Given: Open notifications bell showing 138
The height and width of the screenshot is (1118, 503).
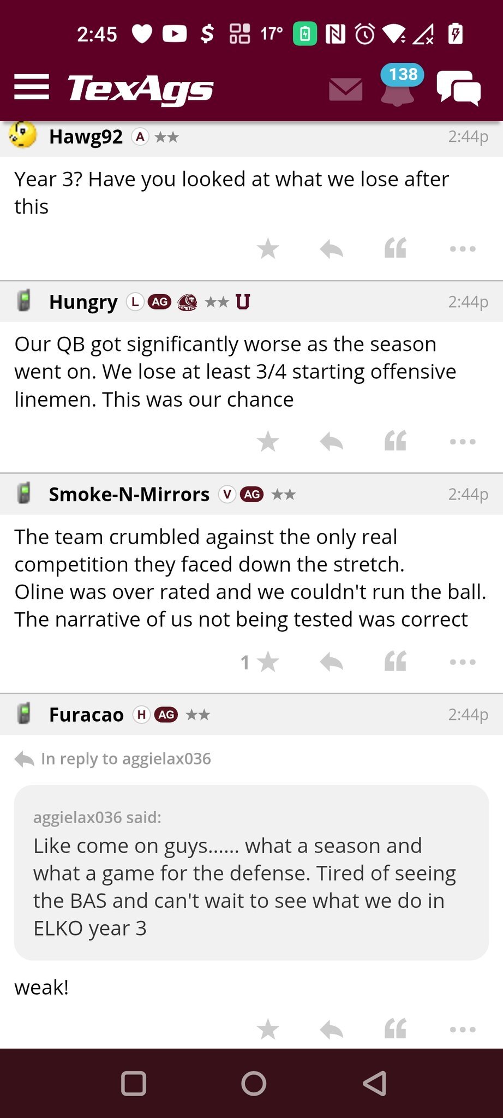Looking at the screenshot, I should coord(398,87).
